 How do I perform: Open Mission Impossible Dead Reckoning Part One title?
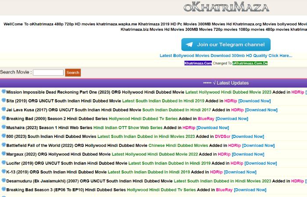click(95, 92)
